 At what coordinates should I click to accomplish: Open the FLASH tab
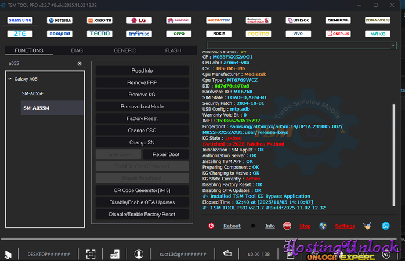[173, 51]
